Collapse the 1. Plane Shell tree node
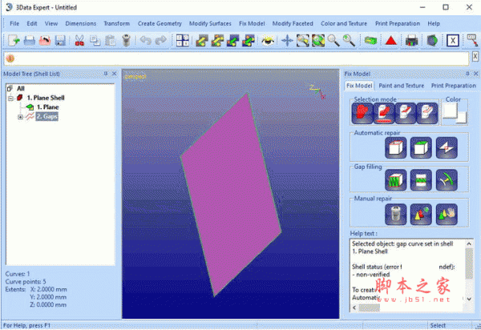 10,98
